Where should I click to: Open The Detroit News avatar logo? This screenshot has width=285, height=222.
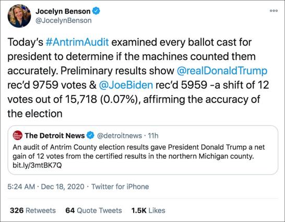[17, 135]
